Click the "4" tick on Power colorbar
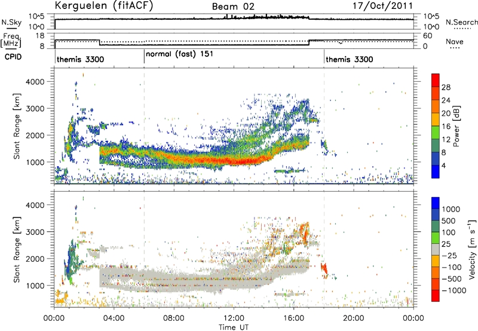This screenshot has height=331, width=478. (x=444, y=166)
